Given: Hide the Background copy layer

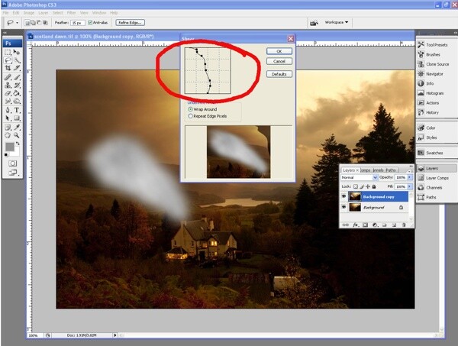Looking at the screenshot, I should tap(343, 196).
